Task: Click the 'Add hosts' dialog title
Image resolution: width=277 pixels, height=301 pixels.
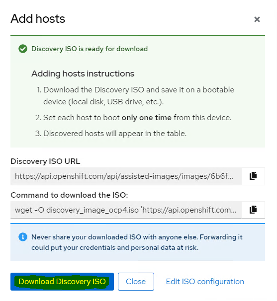Action: tap(38, 19)
